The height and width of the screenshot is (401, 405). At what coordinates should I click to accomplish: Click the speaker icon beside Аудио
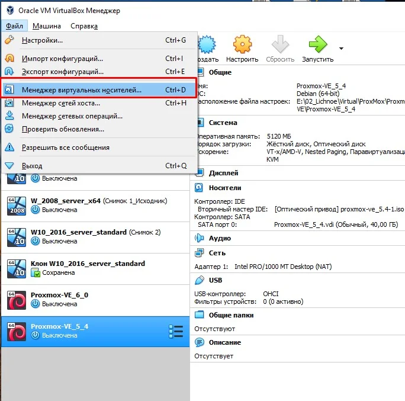[x=199, y=238]
